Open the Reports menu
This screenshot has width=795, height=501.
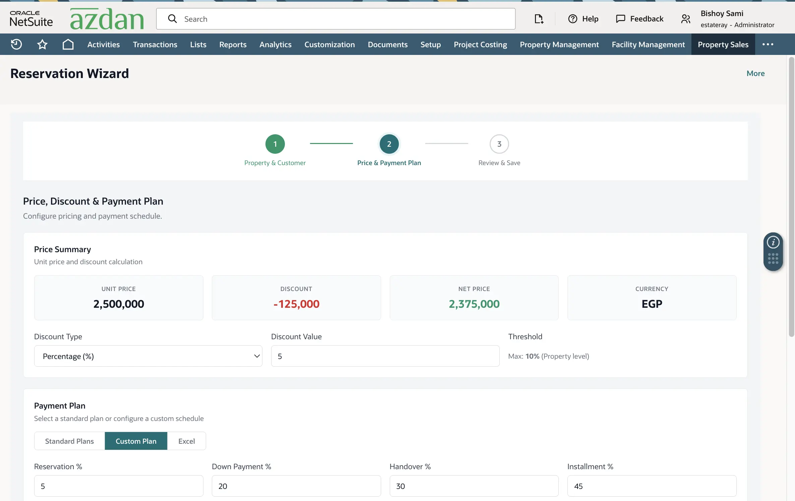[x=233, y=44]
